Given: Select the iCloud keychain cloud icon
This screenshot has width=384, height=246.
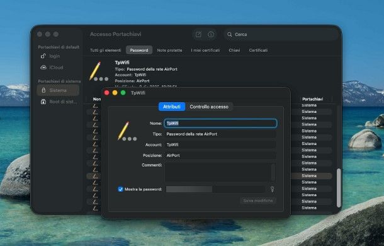Looking at the screenshot, I should [43, 67].
